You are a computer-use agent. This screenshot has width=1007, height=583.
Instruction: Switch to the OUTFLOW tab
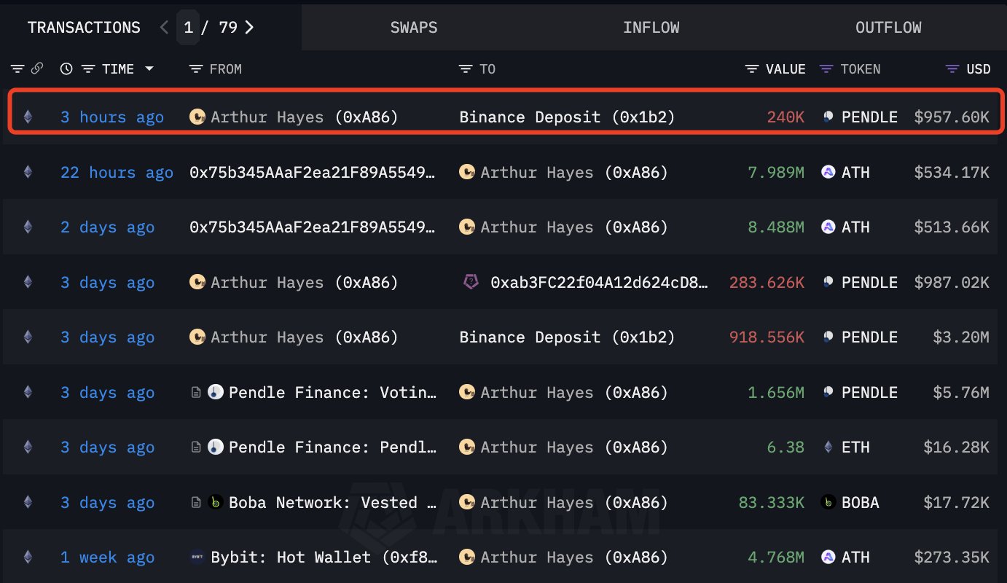click(x=888, y=28)
